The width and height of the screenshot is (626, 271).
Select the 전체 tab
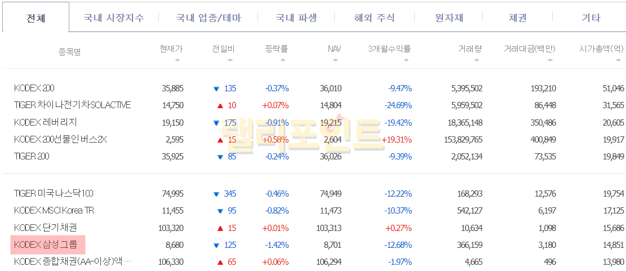[36, 18]
